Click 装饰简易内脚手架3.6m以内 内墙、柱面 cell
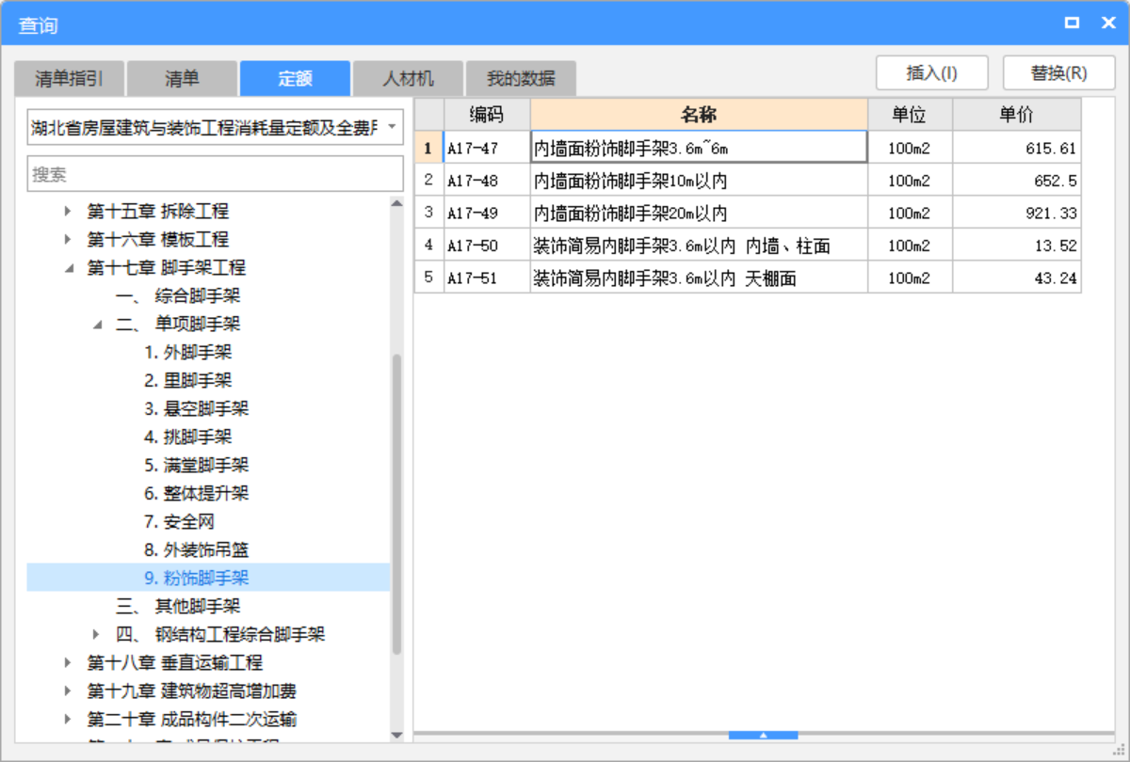The image size is (1130, 762). (699, 246)
